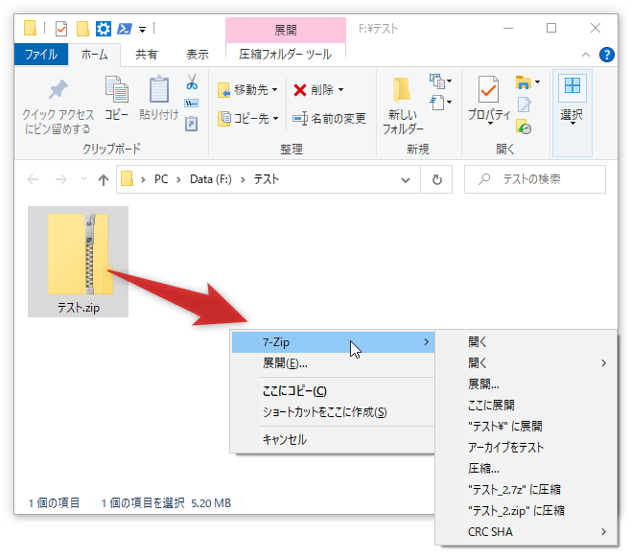The height and width of the screenshot is (558, 631).
Task: Click the Forward navigation arrow
Action: click(x=61, y=179)
